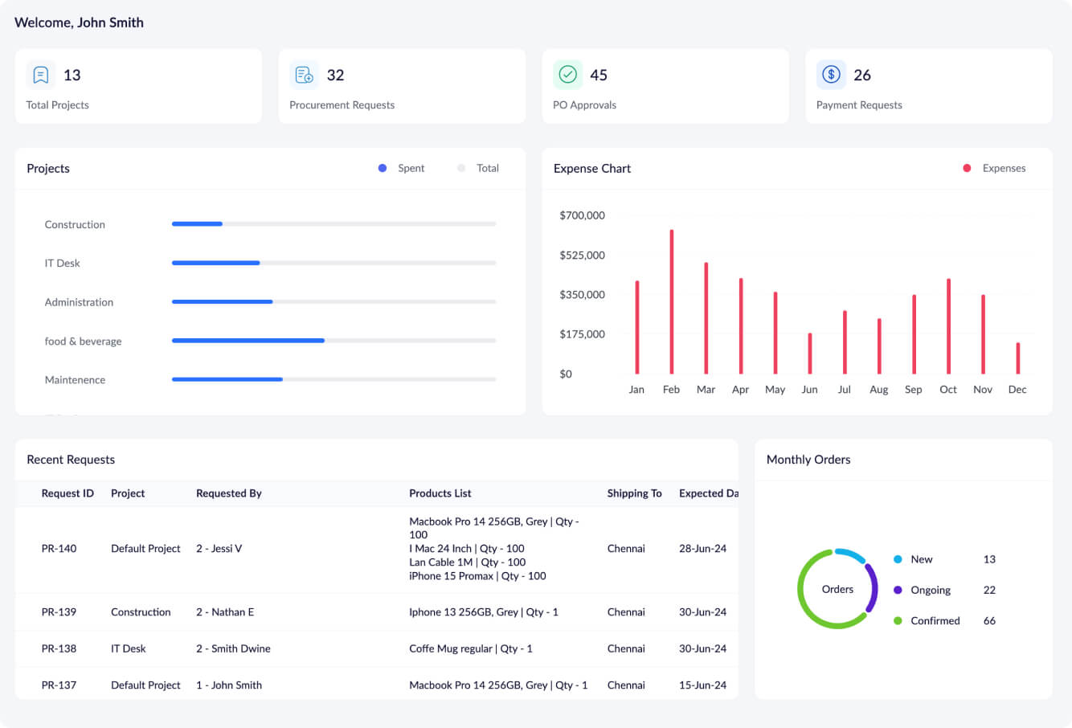Sort by Request ID column header

[x=68, y=493]
